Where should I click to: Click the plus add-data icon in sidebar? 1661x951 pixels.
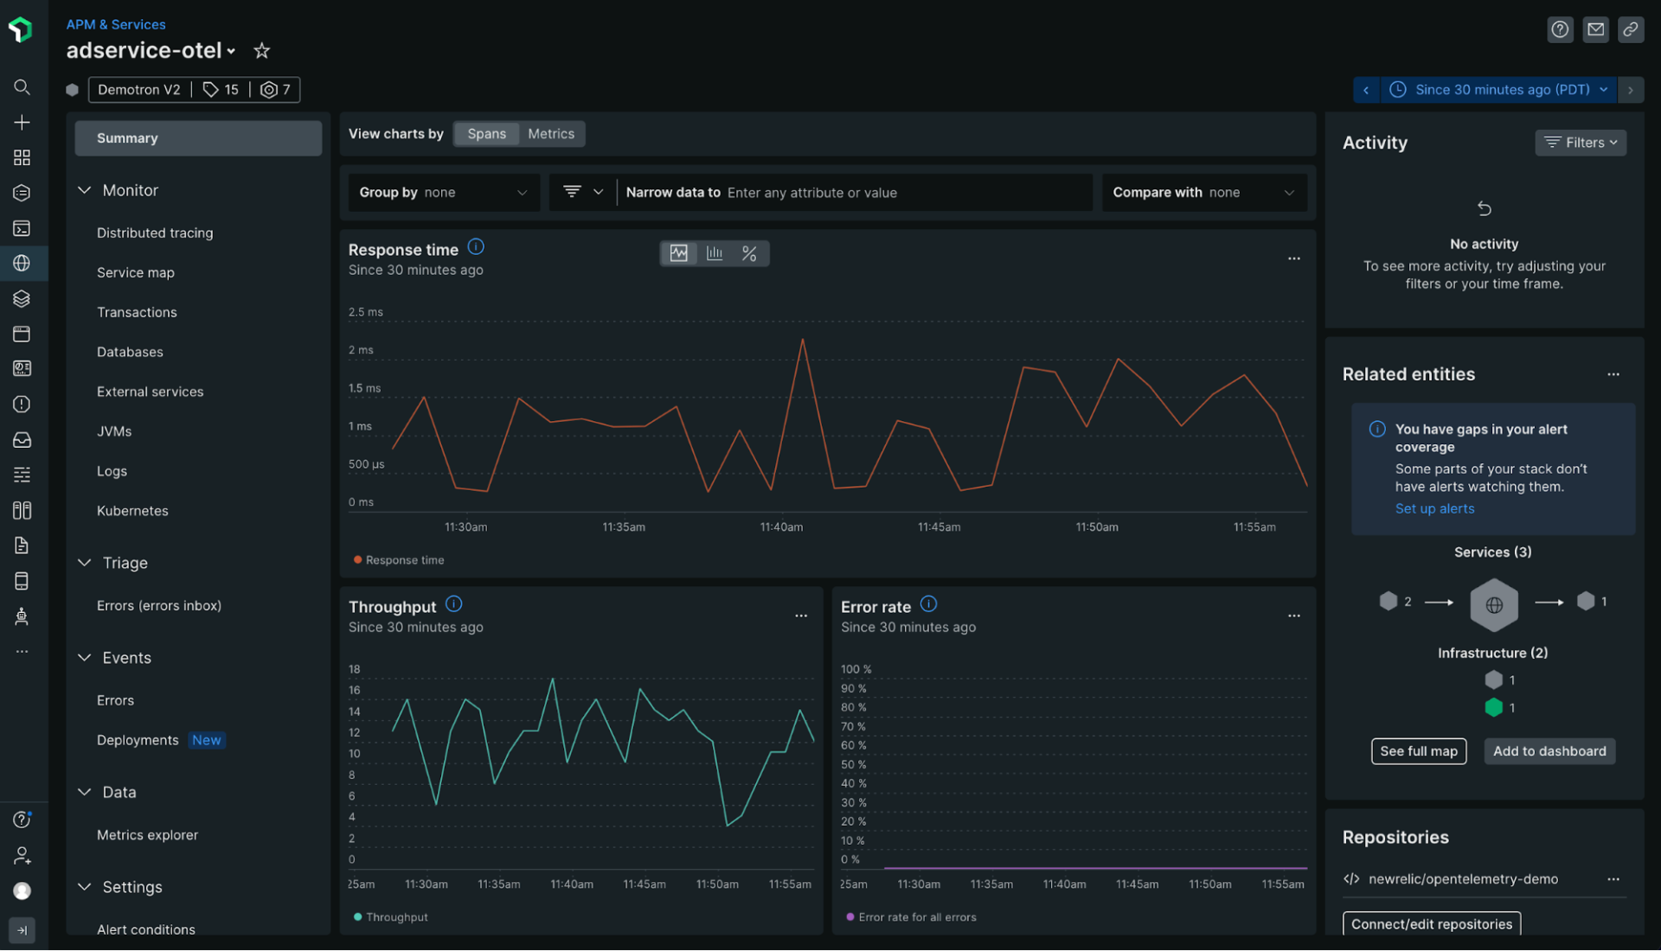click(x=22, y=122)
